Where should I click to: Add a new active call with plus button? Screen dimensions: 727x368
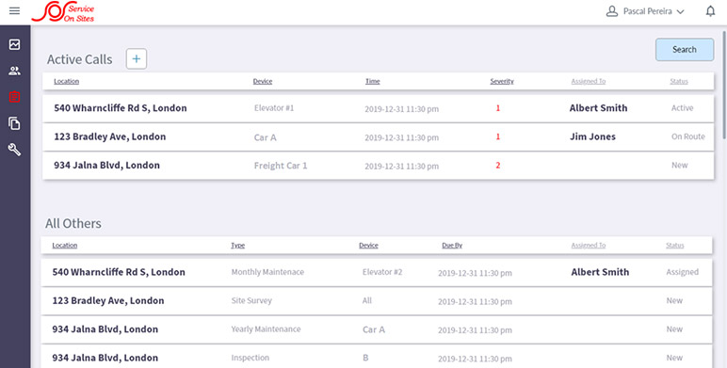[x=137, y=59]
